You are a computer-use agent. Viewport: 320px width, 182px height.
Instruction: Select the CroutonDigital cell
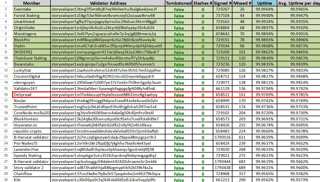tap(31, 76)
